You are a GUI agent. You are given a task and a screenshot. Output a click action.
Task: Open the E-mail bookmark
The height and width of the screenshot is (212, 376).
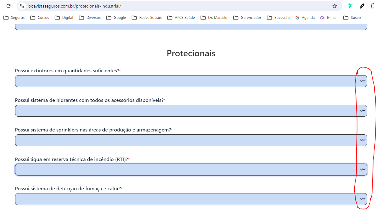(x=329, y=18)
